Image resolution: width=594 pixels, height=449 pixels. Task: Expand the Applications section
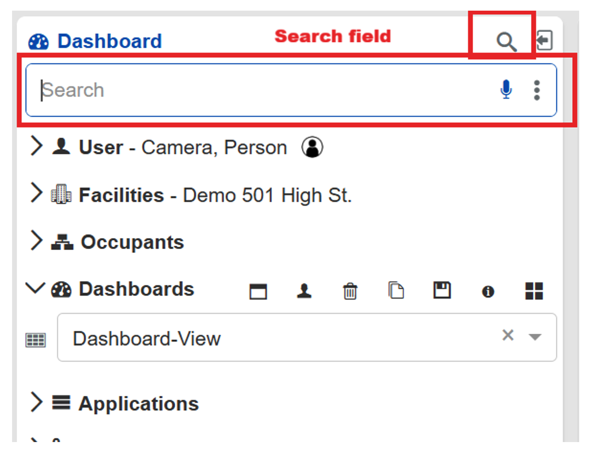(36, 402)
